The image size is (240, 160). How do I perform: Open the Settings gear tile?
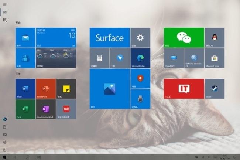(140, 38)
